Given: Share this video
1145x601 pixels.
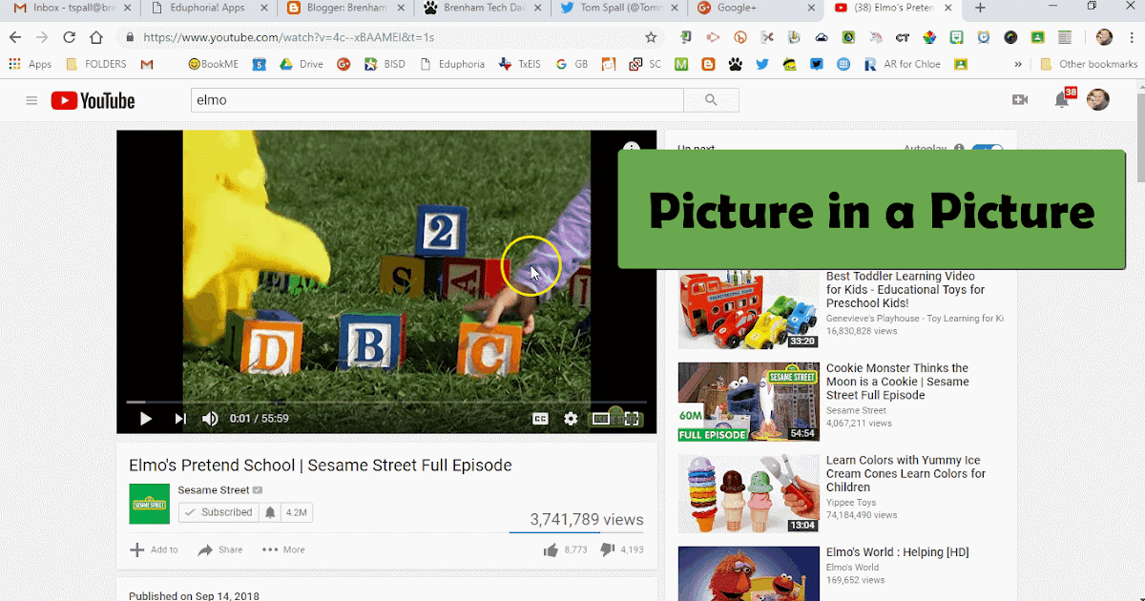Looking at the screenshot, I should (x=220, y=549).
